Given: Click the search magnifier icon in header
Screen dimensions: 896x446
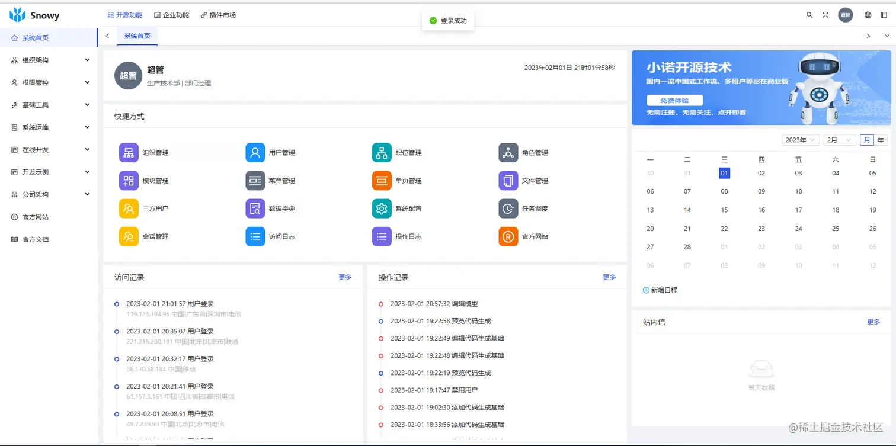Looking at the screenshot, I should [809, 15].
